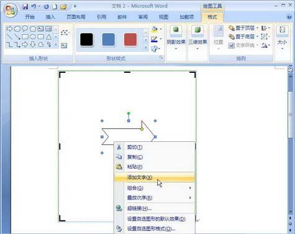Image resolution: width=295 pixels, height=234 pixels.
Task: Switch to the 开始 tab
Action: pyautogui.click(x=30, y=17)
